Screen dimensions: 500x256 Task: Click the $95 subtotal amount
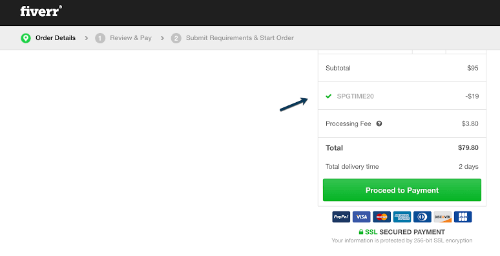(473, 68)
